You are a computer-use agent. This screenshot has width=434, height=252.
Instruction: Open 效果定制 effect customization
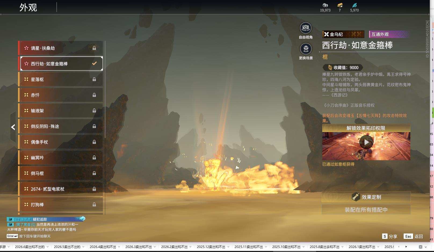click(x=366, y=197)
